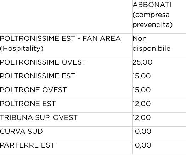The image size is (186, 155).
Task: Select the POLTRONISSIME OVEST row label
Action: [x=43, y=62]
